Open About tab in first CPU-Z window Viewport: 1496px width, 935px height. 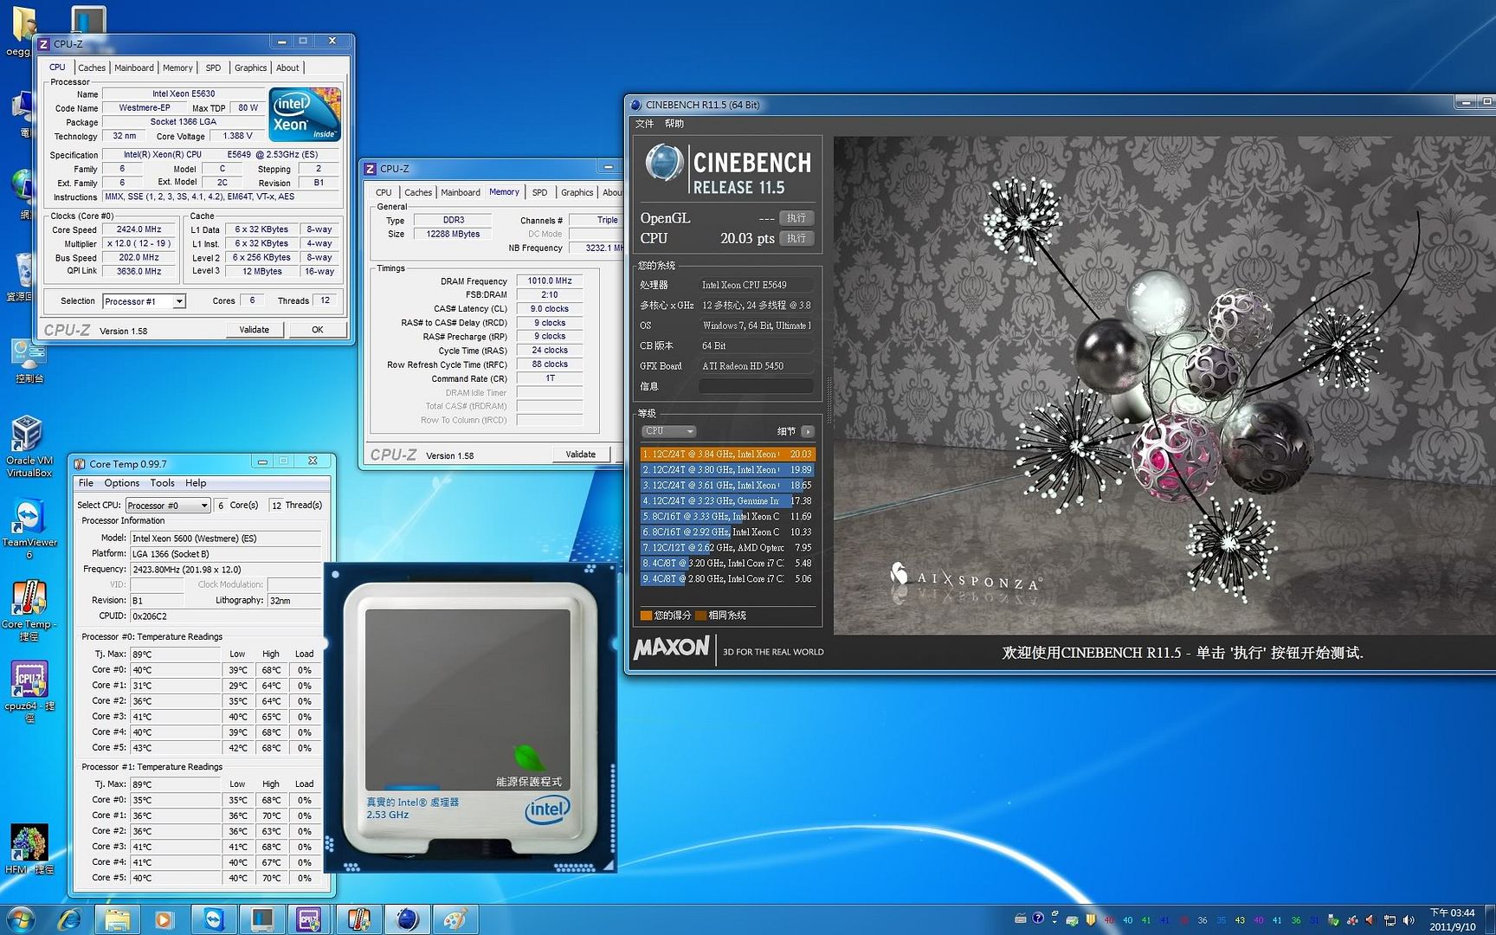[287, 68]
